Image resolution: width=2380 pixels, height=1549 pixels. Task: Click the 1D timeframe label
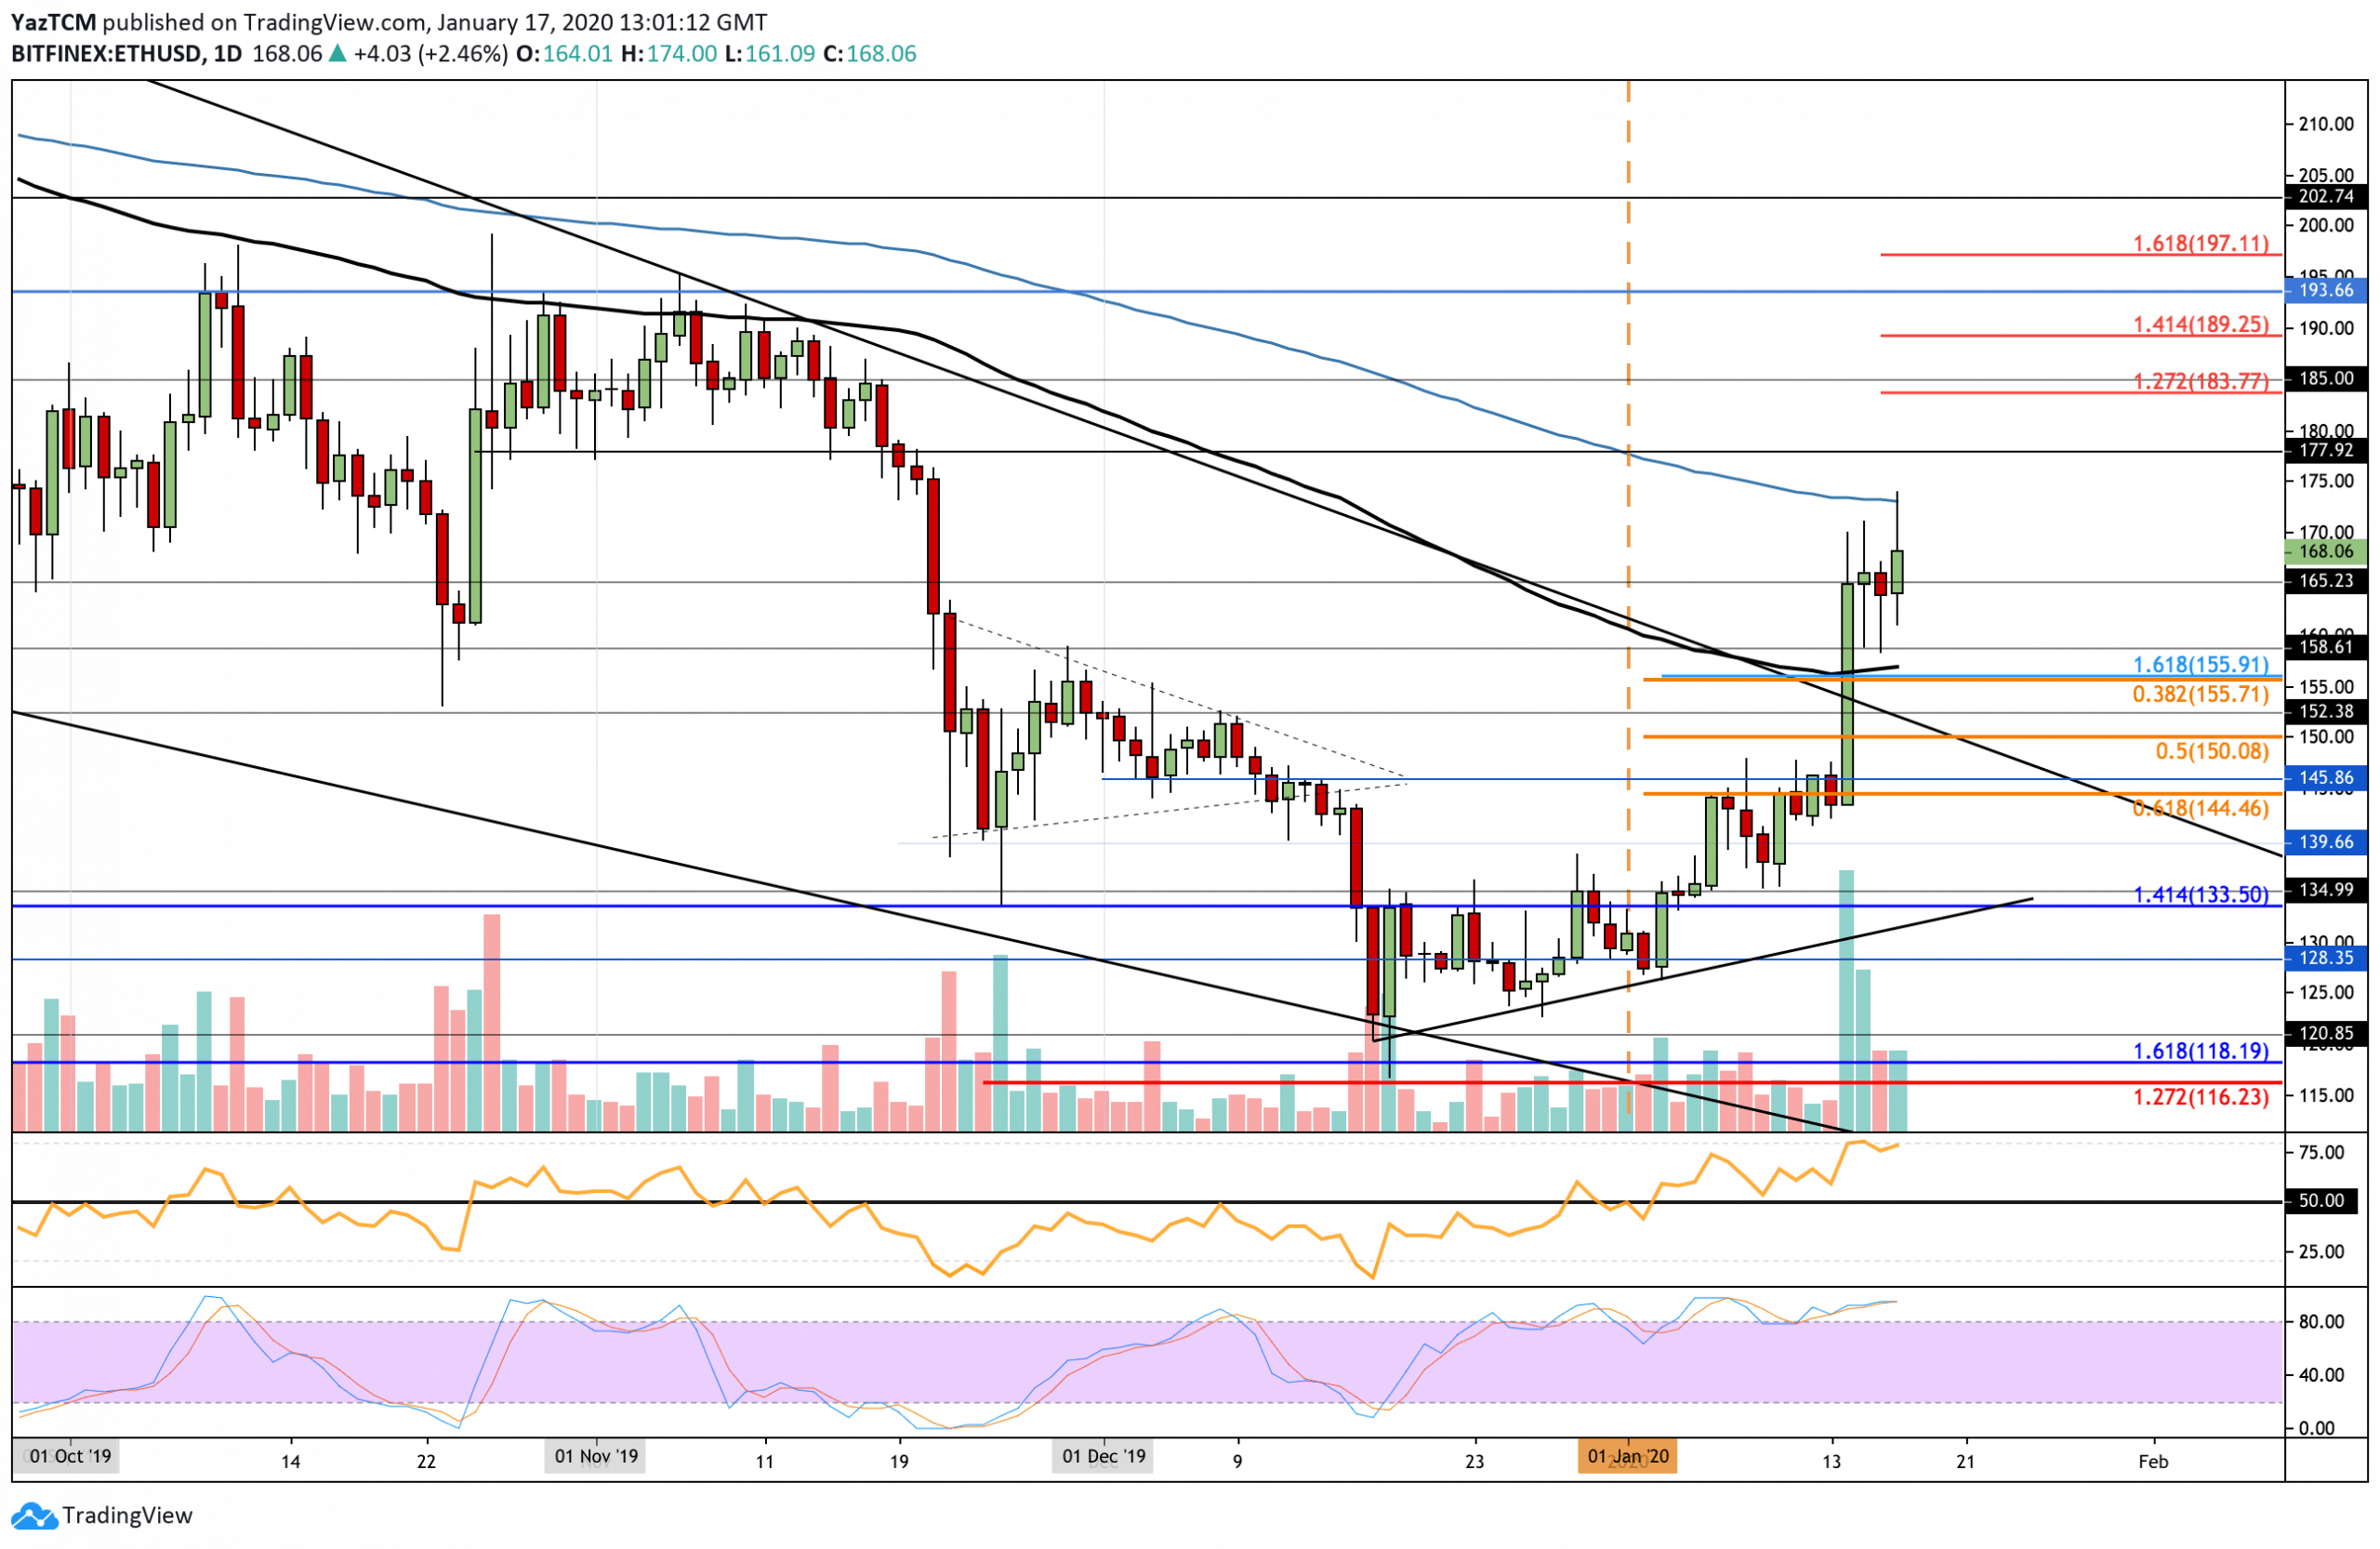[227, 54]
